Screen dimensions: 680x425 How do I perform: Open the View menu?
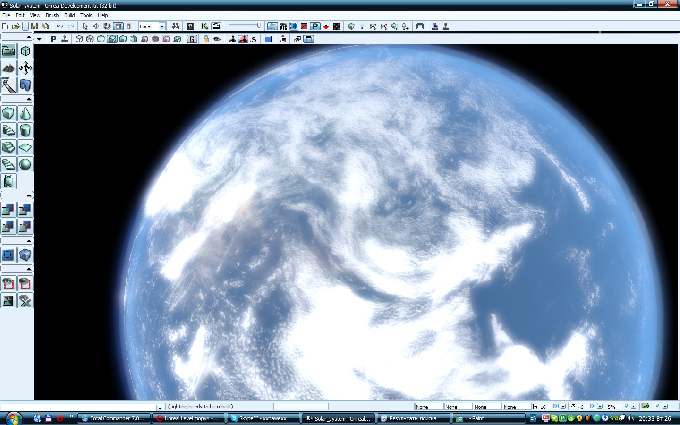coord(35,15)
